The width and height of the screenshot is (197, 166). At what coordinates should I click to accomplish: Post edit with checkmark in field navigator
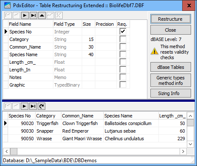tap(50, 16)
